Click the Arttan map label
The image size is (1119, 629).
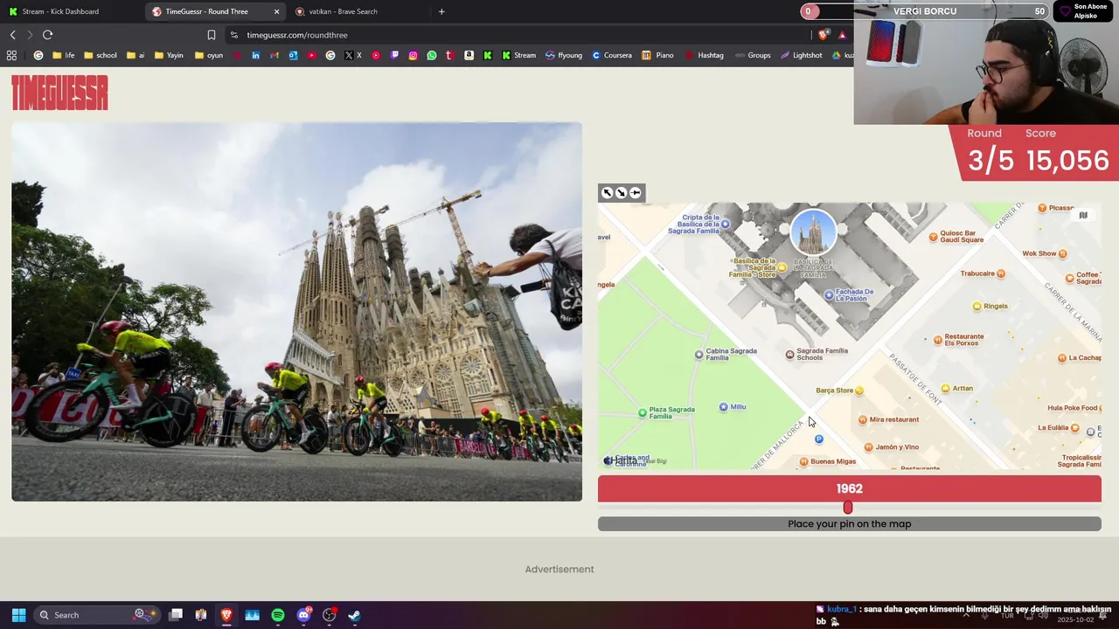[963, 389]
